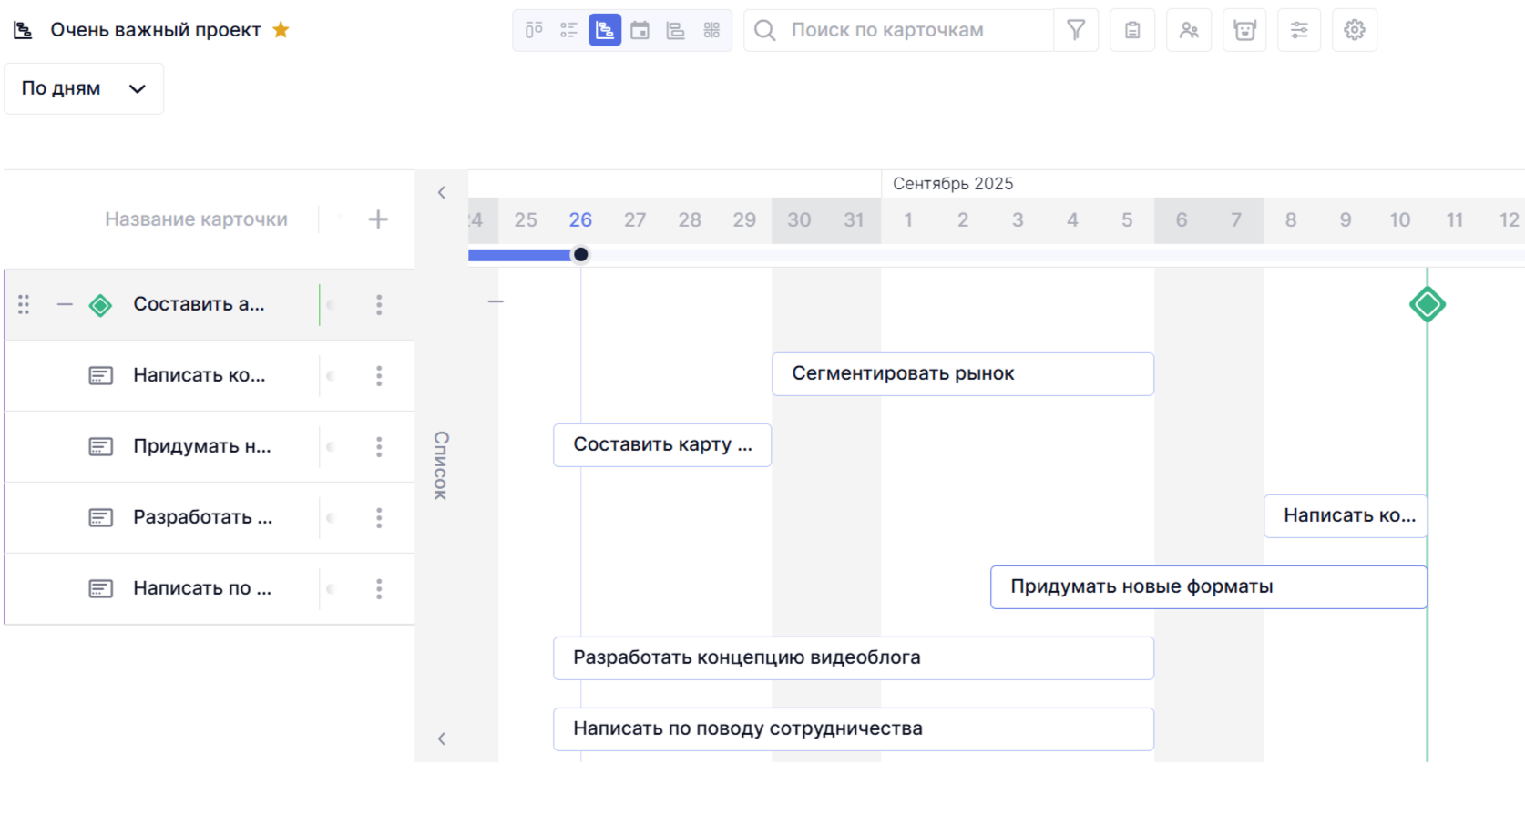Open project settings gear icon
Image resolution: width=1525 pixels, height=815 pixels.
click(1355, 30)
